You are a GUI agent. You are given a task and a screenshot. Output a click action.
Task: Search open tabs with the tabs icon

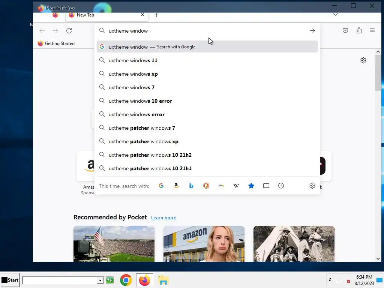point(266,186)
